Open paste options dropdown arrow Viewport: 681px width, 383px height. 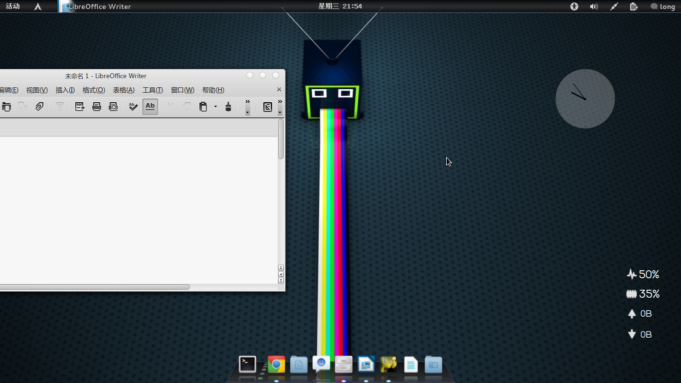click(215, 107)
